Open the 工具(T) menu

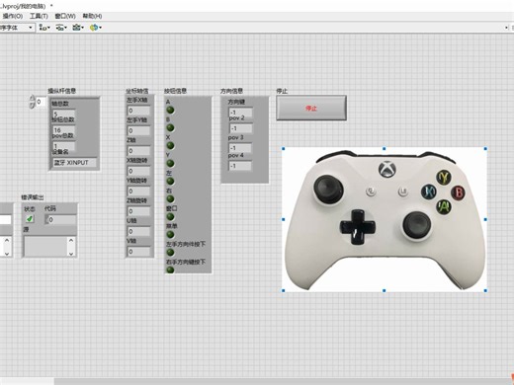point(39,16)
